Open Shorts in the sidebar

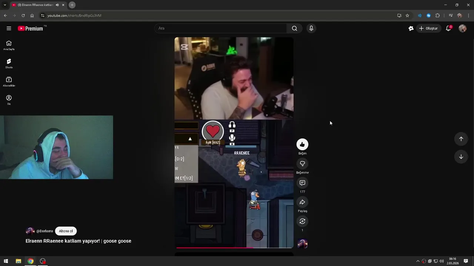[9, 64]
